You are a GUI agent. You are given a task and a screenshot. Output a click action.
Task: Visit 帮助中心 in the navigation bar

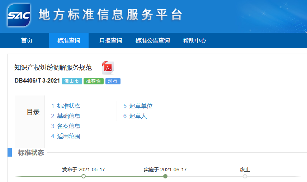click(194, 41)
